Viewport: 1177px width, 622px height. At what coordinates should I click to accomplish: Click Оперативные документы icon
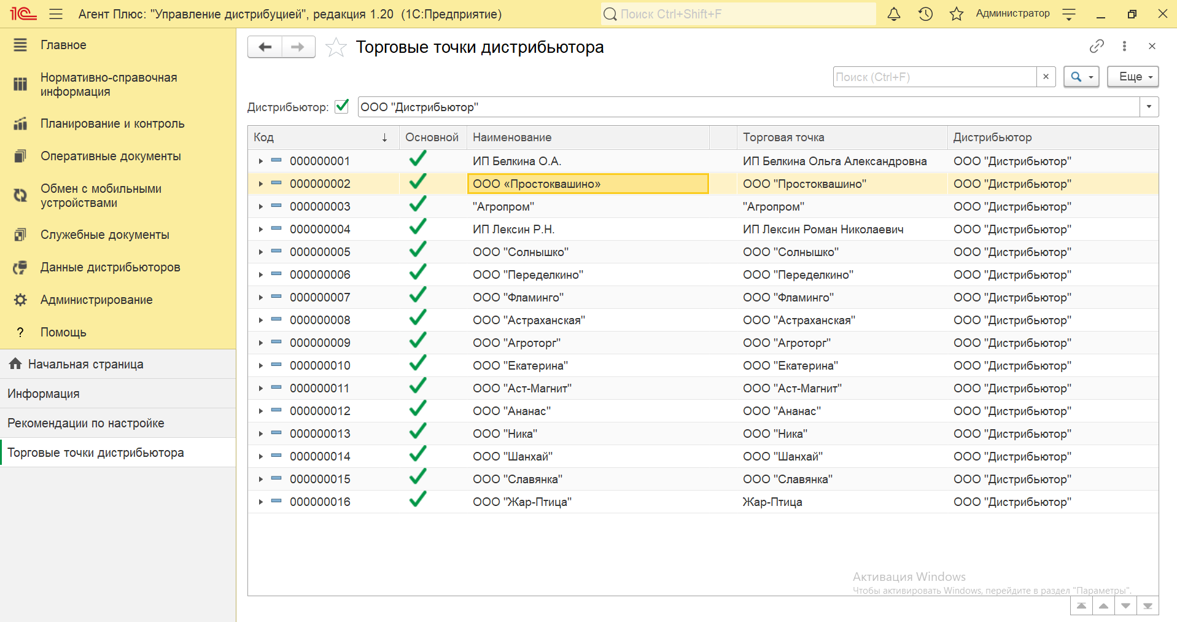click(x=20, y=156)
